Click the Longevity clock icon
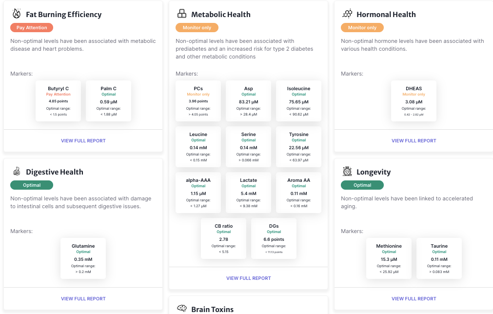493x314 pixels. [347, 171]
